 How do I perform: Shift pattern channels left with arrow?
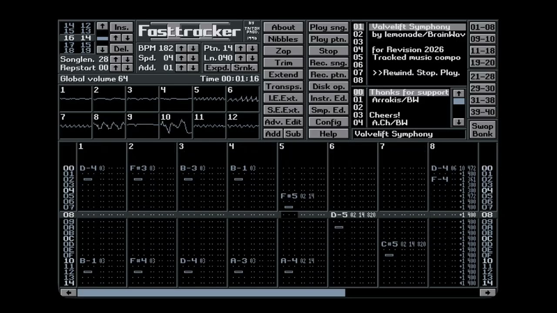point(69,293)
